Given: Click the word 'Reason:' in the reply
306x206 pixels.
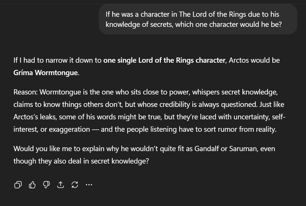Looking at the screenshot, I should pyautogui.click(x=25, y=92).
